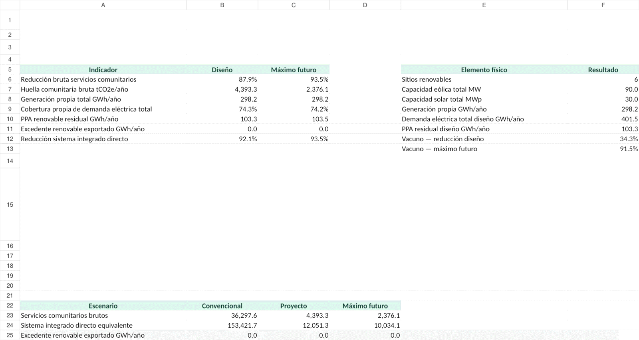The height and width of the screenshot is (340, 639).
Task: Click cell with 87.9% reduction value
Action: click(x=222, y=79)
